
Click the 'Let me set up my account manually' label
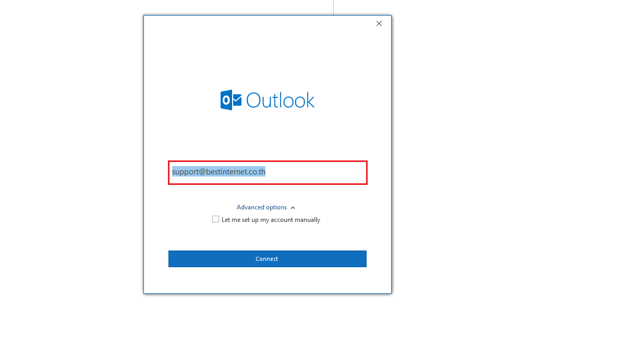click(271, 220)
